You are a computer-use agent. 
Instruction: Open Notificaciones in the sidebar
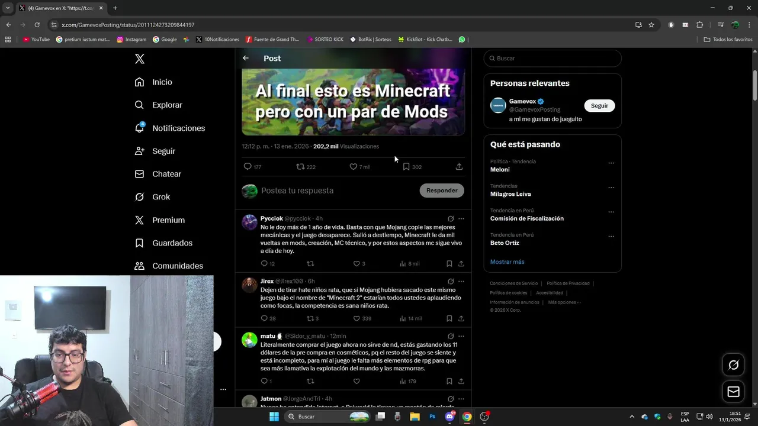pyautogui.click(x=169, y=128)
